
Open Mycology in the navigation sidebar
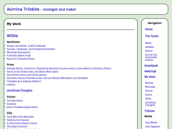(150, 87)
